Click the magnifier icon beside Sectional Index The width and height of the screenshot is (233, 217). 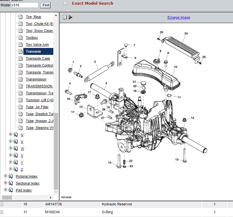click(x=10, y=183)
